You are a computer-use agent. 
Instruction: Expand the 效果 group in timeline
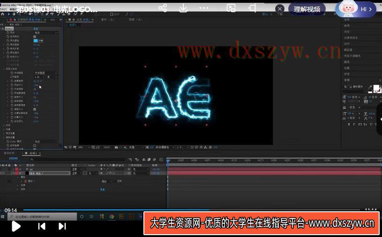17,185
